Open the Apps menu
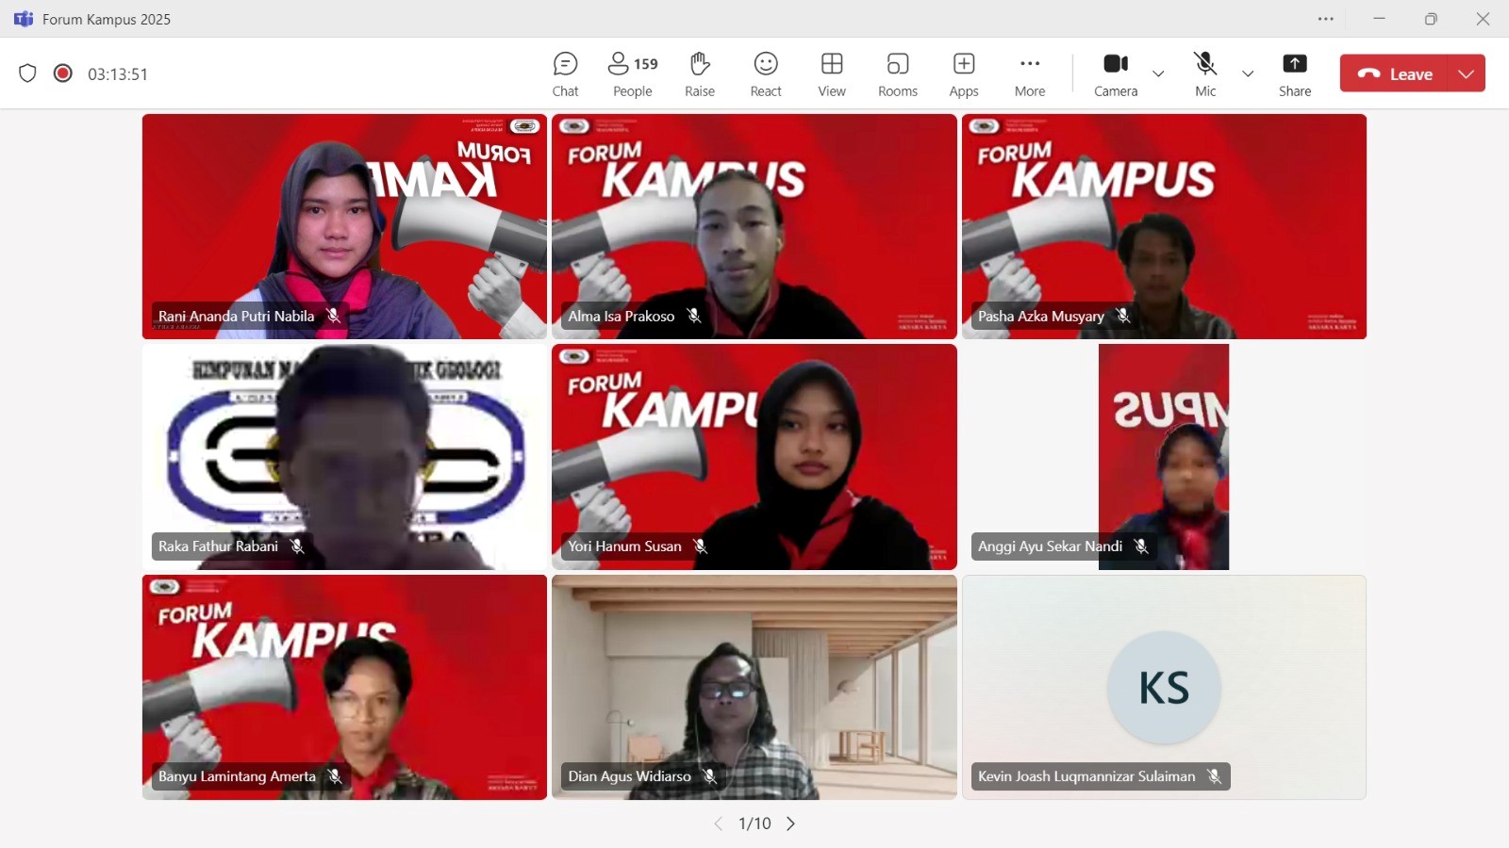Viewport: 1509px width, 848px height. coord(964,74)
